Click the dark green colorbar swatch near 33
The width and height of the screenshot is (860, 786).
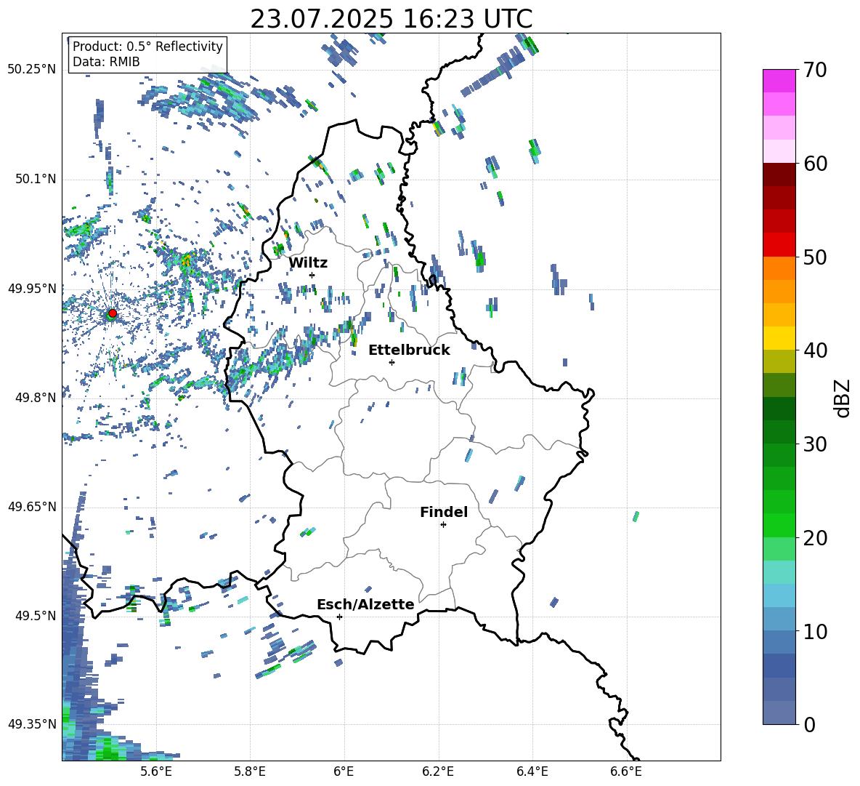pyautogui.click(x=779, y=409)
